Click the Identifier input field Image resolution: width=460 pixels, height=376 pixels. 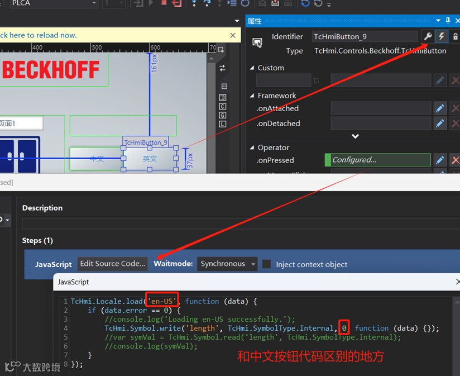click(x=365, y=36)
